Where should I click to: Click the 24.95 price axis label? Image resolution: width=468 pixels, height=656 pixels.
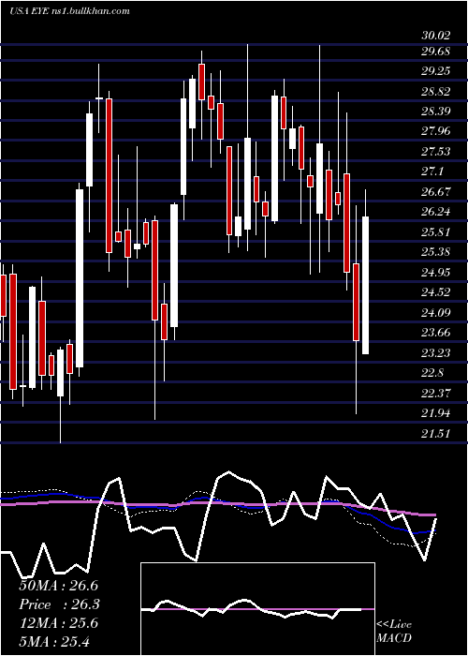coord(436,273)
